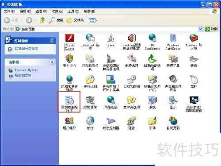Image resolution: width=221 pixels, height=166 pixels.
Task: Open 自动更新 icon
Action: click(x=173, y=121)
